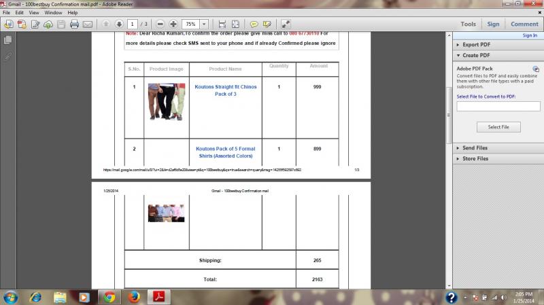
Task: Open the Windows Start menu
Action: [x=10, y=298]
